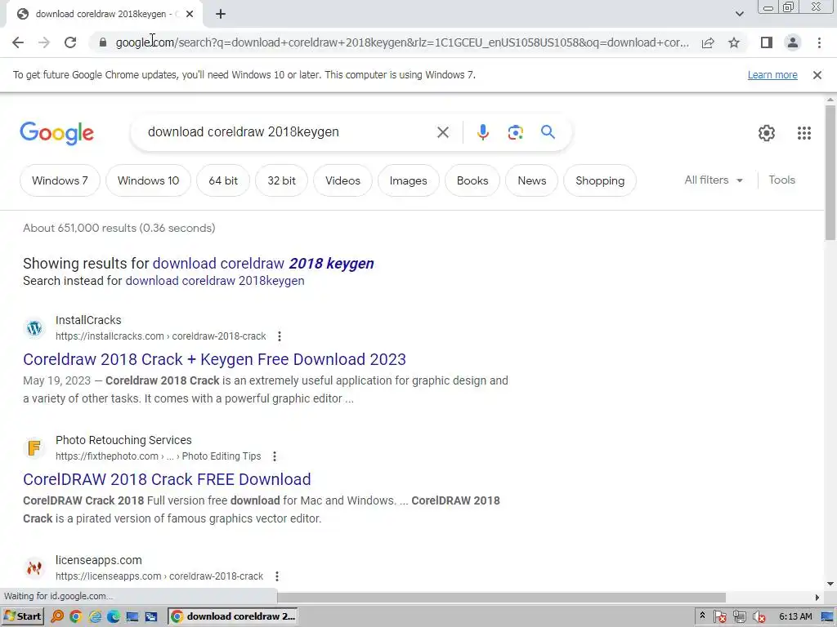This screenshot has height=627, width=837.
Task: Switch to Images results
Action: pyautogui.click(x=409, y=180)
